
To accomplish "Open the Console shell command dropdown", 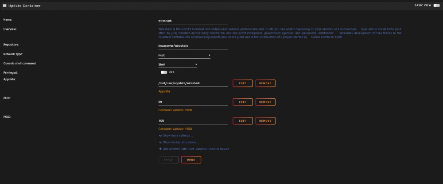I will point(178,64).
